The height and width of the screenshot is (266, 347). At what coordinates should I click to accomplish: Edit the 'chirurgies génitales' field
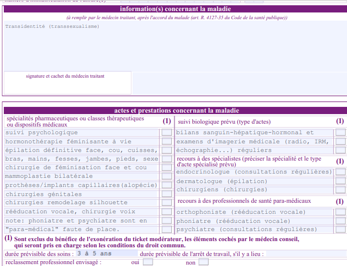[81, 194]
